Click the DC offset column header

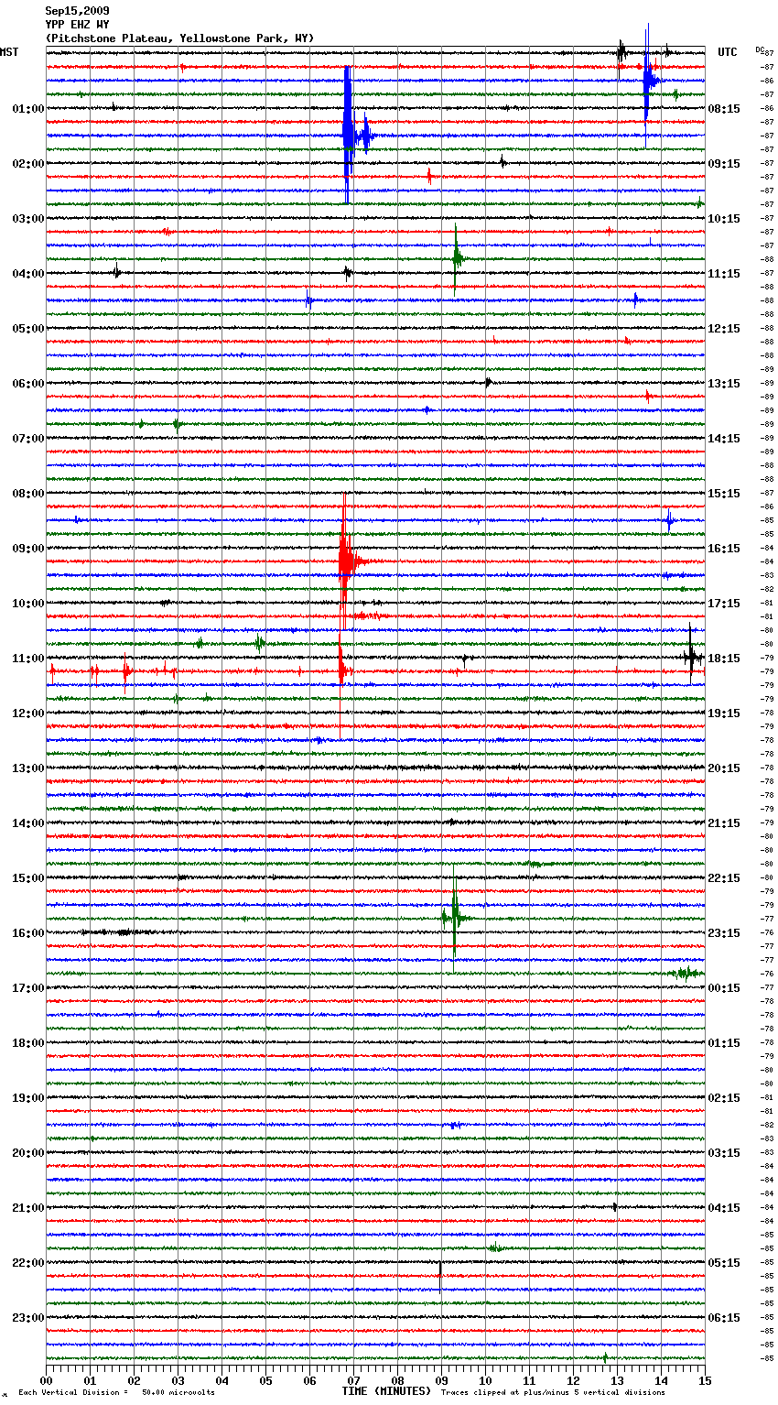pyautogui.click(x=760, y=49)
